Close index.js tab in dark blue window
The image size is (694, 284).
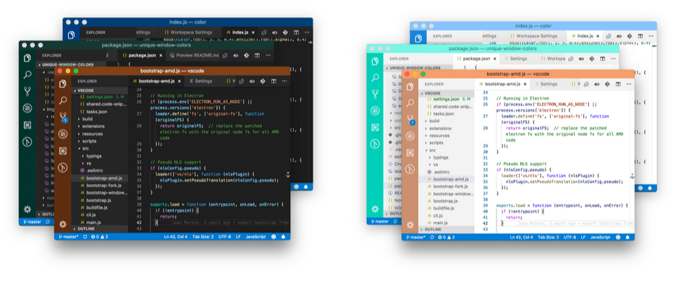[253, 33]
